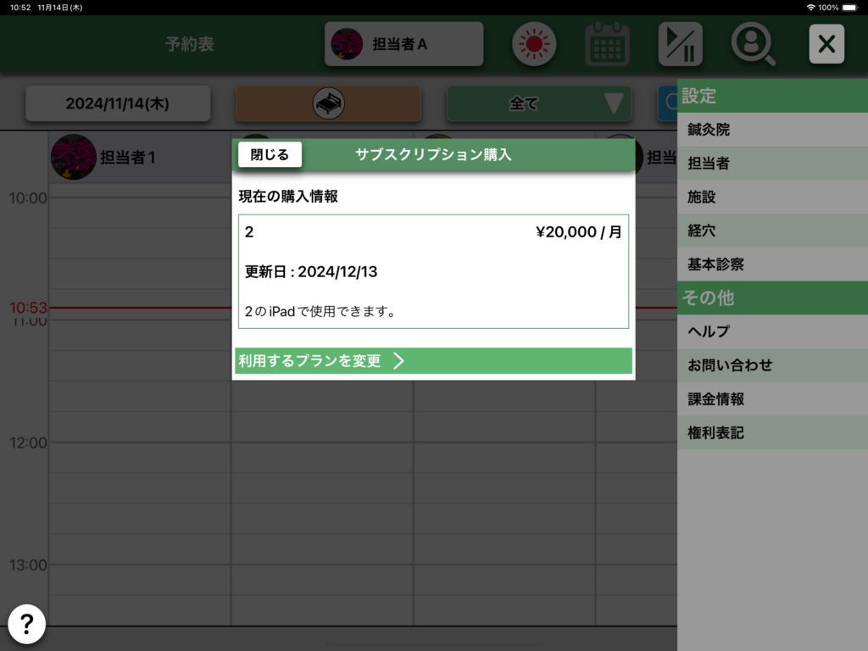Expand the 全て filter dropdown
The width and height of the screenshot is (868, 651).
click(539, 103)
